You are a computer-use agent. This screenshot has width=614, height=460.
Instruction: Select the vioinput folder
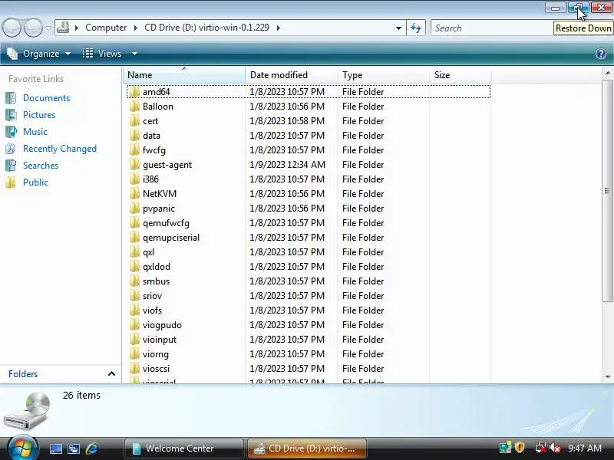tap(160, 340)
